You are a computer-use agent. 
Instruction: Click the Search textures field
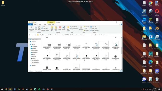pyautogui.click(x=110, y=35)
